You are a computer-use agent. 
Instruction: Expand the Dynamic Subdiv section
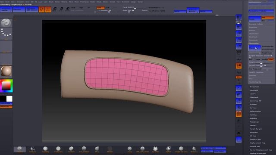256,24
